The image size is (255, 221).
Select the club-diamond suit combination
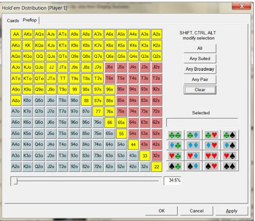point(193,135)
